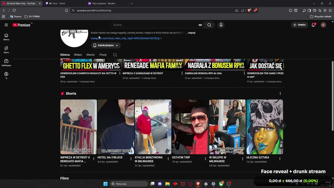Open DO STRIMA bookmarks folder

(32, 16)
